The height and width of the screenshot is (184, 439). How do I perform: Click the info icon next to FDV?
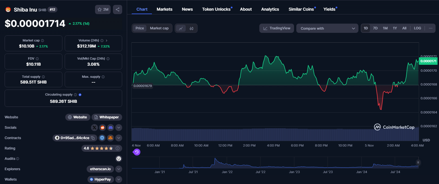tap(37, 58)
